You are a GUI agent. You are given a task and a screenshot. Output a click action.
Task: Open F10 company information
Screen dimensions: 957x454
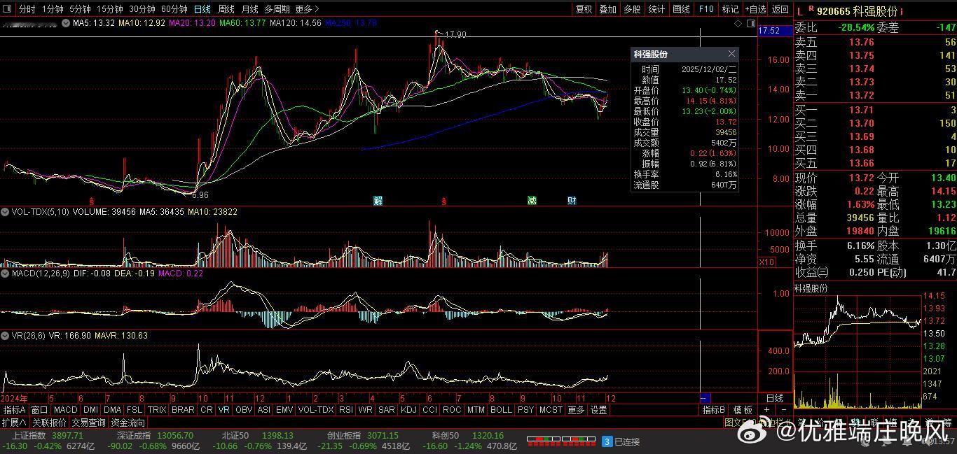point(705,9)
